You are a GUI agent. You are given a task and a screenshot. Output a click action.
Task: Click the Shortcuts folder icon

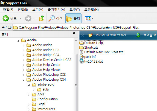82,47
